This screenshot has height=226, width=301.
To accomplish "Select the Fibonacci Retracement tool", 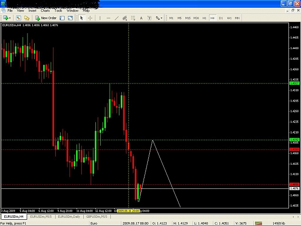I will click(133, 18).
